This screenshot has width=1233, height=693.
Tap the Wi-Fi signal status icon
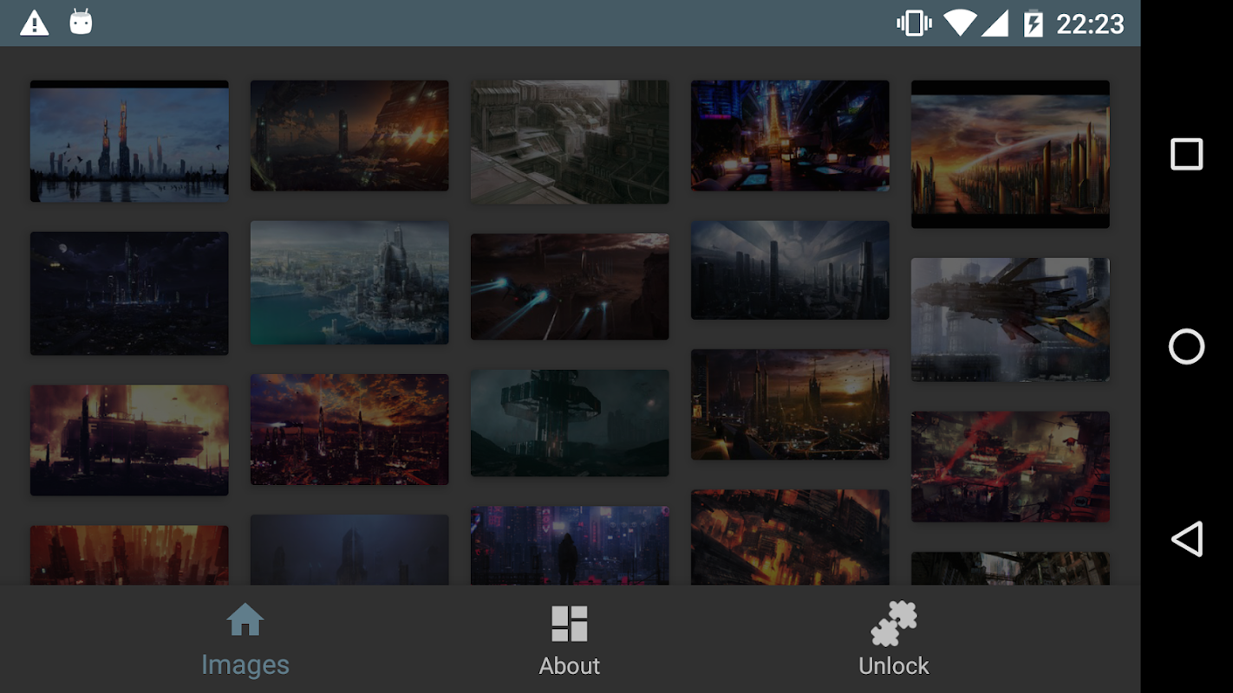[x=960, y=23]
